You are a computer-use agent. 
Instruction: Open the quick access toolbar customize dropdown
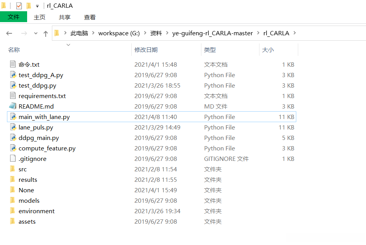[x=37, y=6]
